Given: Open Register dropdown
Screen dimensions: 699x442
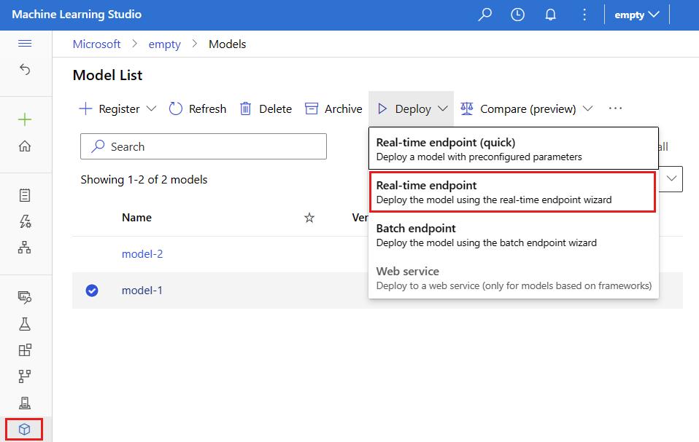Looking at the screenshot, I should (x=117, y=109).
